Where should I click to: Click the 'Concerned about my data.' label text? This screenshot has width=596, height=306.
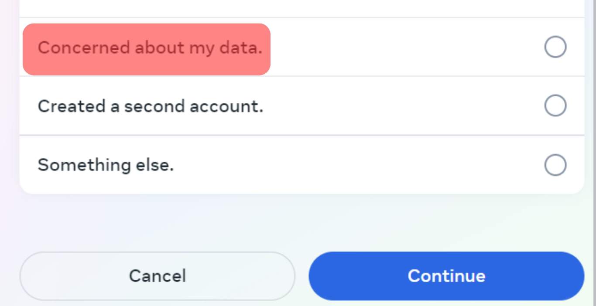click(150, 48)
